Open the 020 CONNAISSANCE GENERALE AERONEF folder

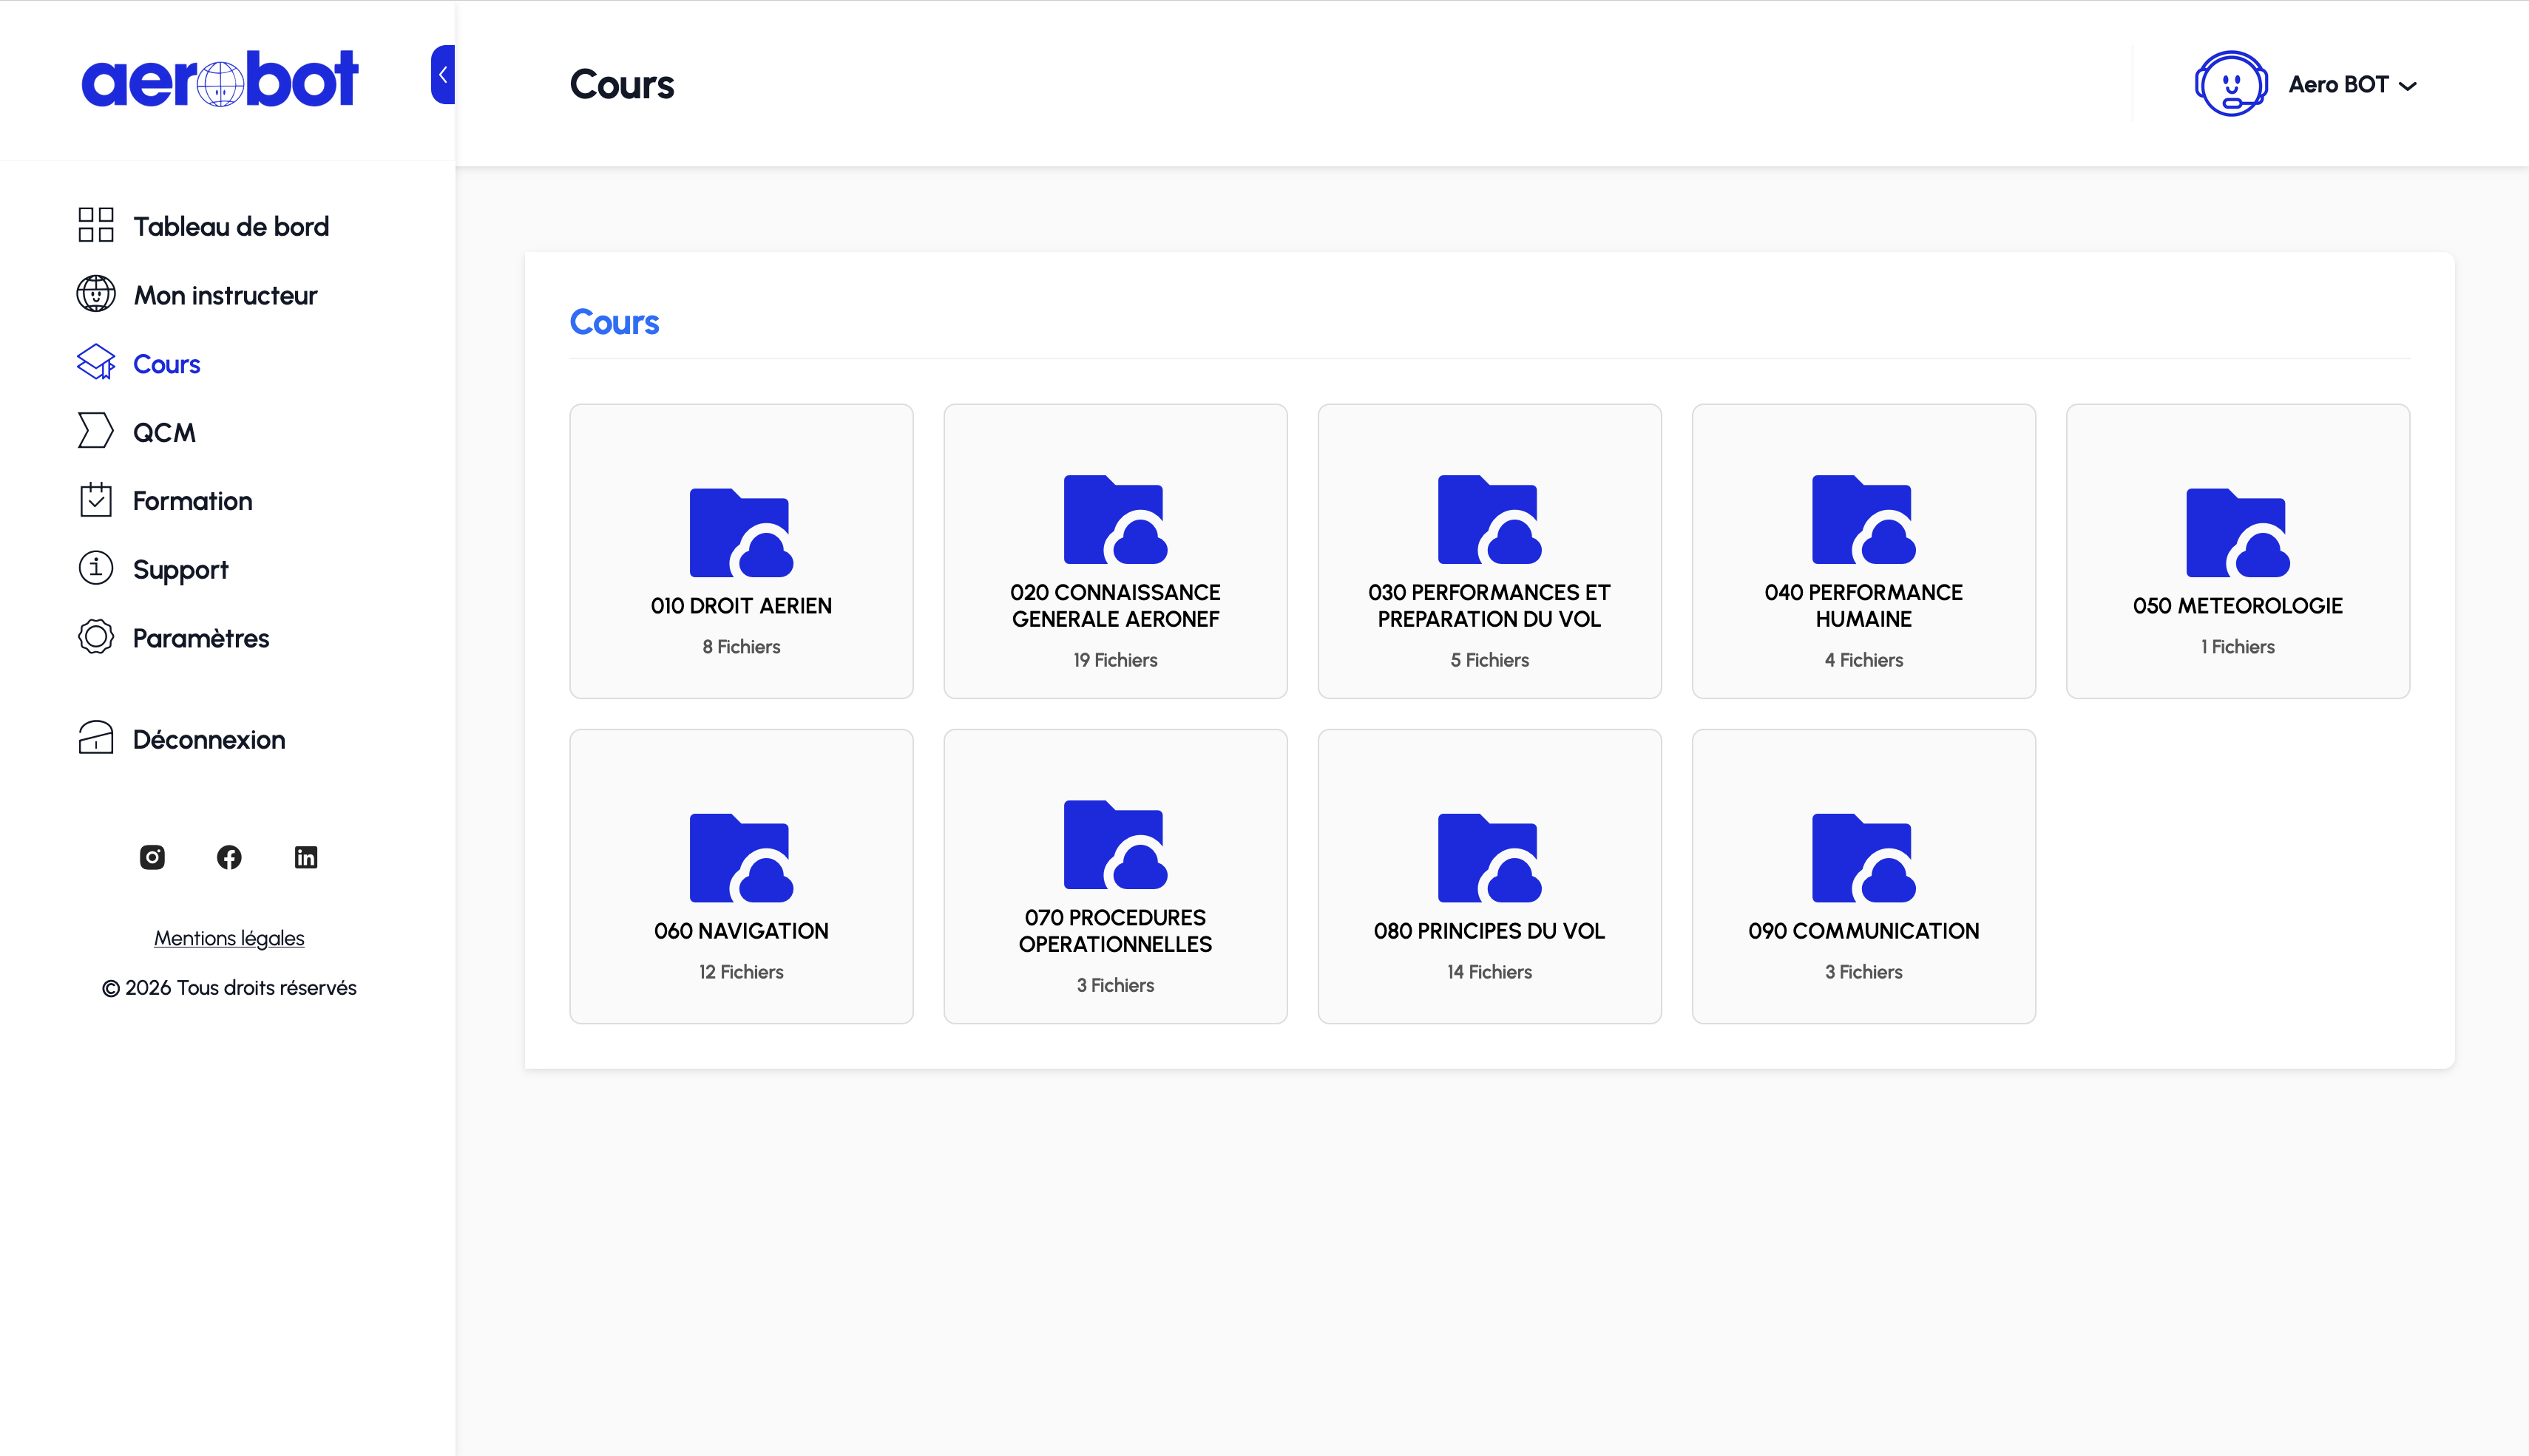tap(1115, 551)
